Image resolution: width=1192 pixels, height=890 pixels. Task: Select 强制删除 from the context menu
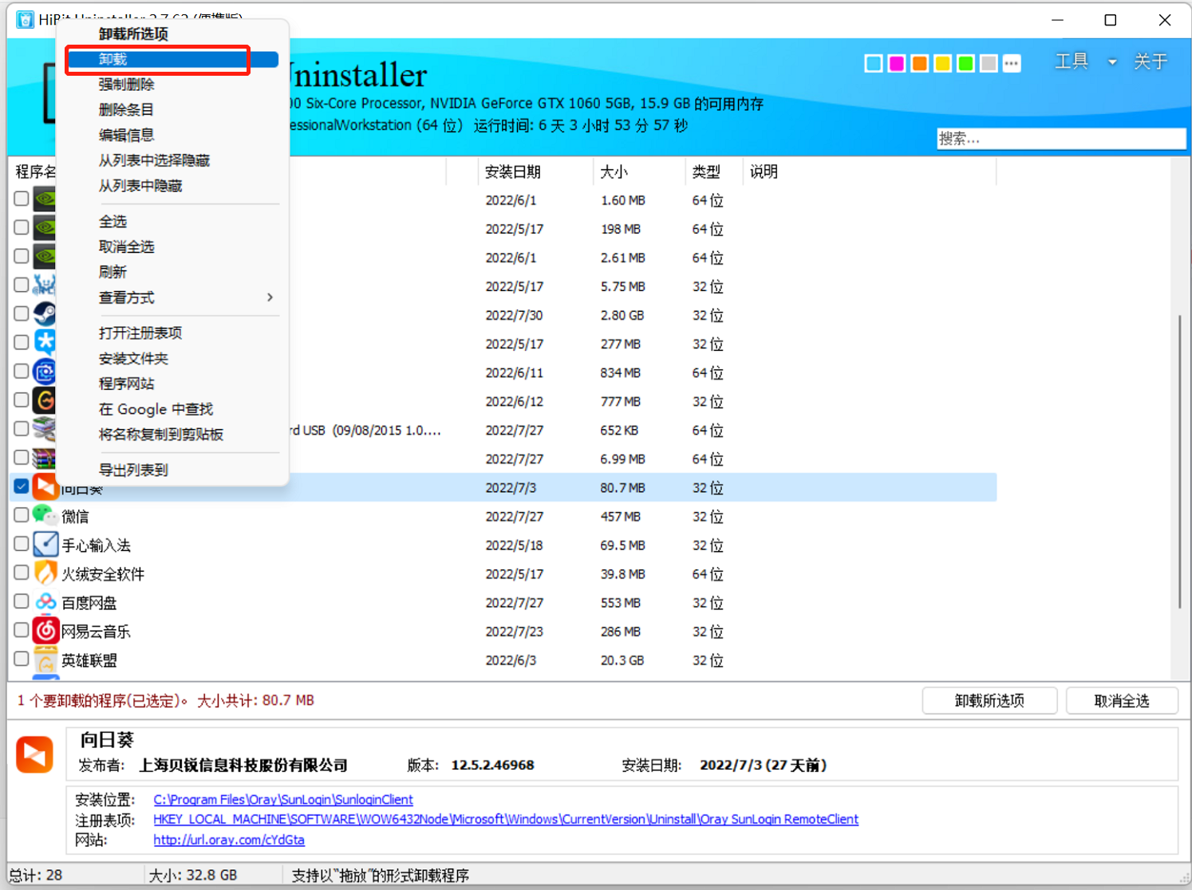click(x=125, y=84)
